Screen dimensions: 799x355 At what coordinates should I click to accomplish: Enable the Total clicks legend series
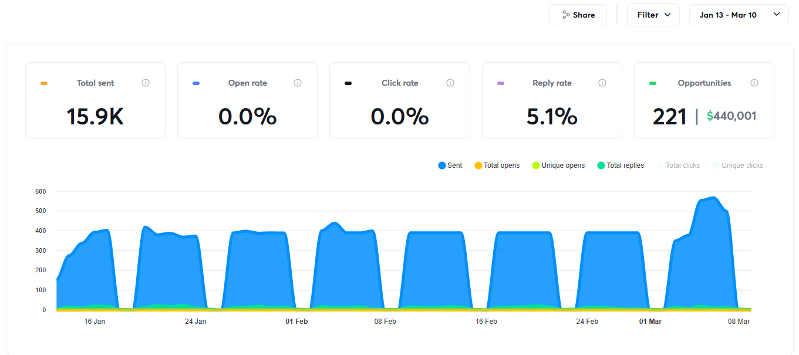(678, 165)
